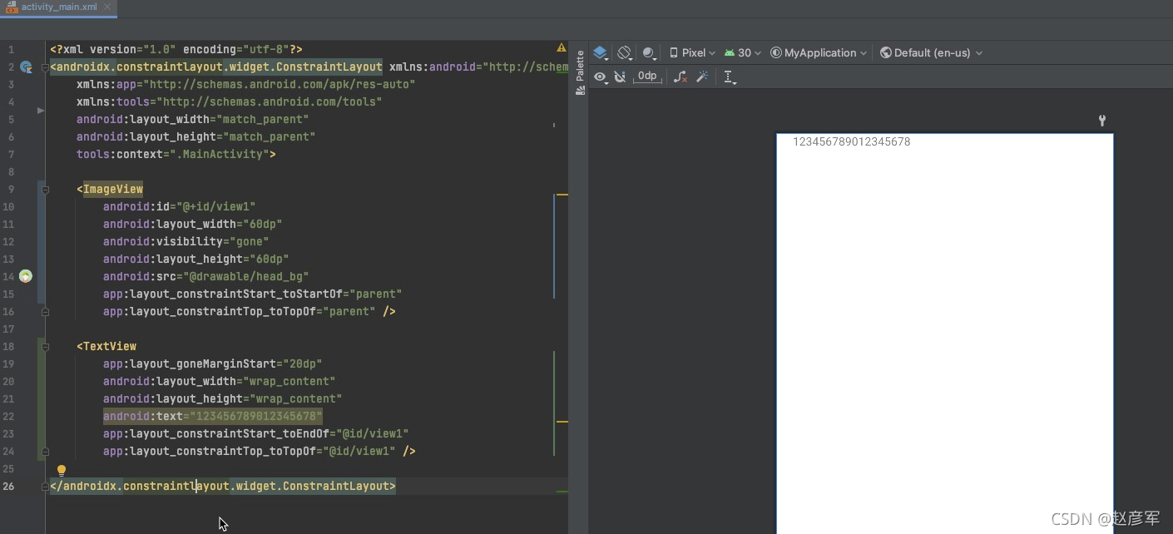
Task: Open the Default (en-us) locale dropdown
Action: click(x=931, y=52)
